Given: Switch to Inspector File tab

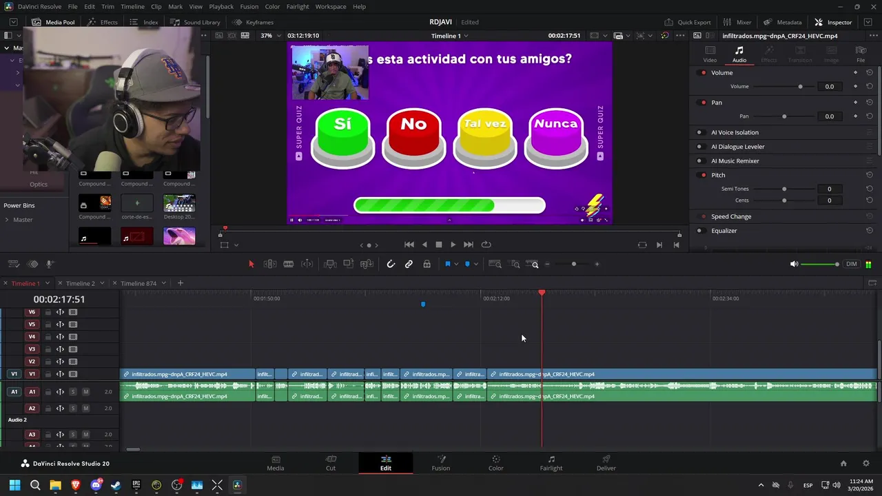Looking at the screenshot, I should coord(861,54).
